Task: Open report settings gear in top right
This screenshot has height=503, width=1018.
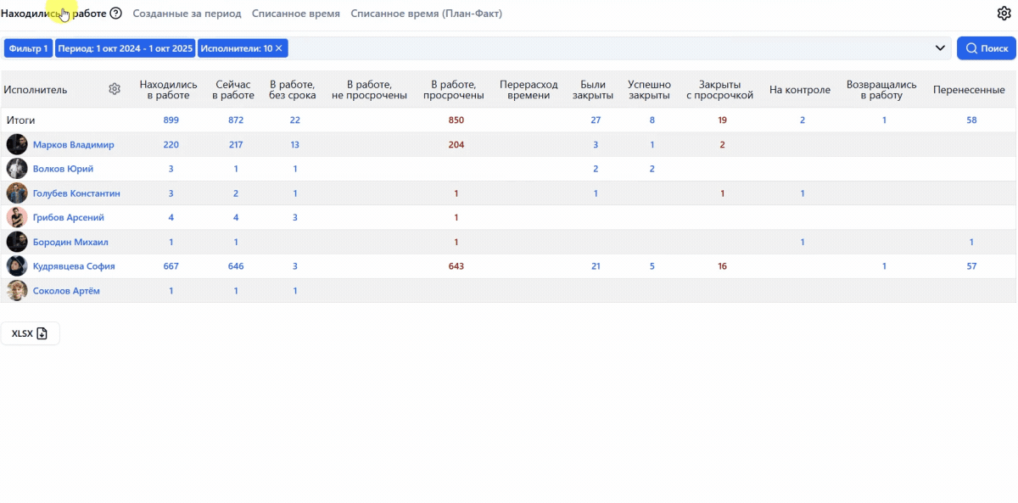Action: tap(1004, 14)
